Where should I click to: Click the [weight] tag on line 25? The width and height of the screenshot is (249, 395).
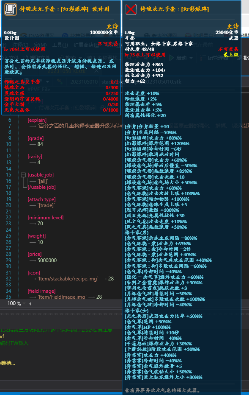[37, 236]
